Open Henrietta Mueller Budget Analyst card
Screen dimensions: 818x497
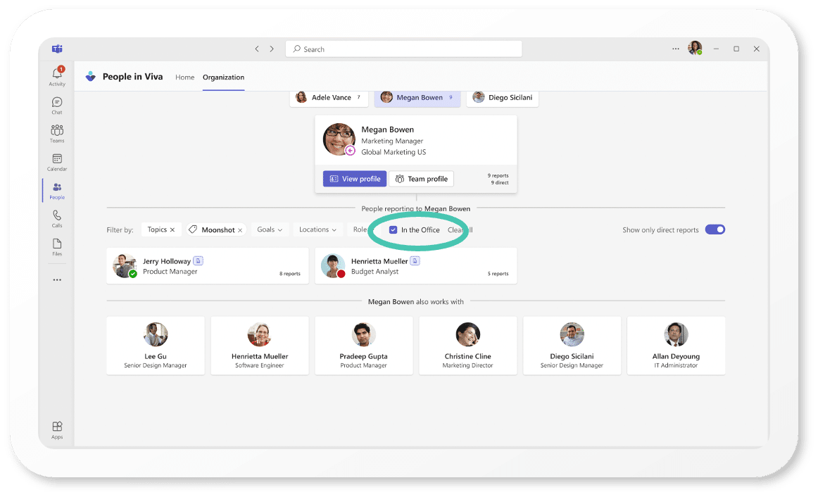pyautogui.click(x=416, y=266)
